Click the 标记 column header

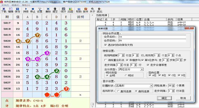click(100, 19)
